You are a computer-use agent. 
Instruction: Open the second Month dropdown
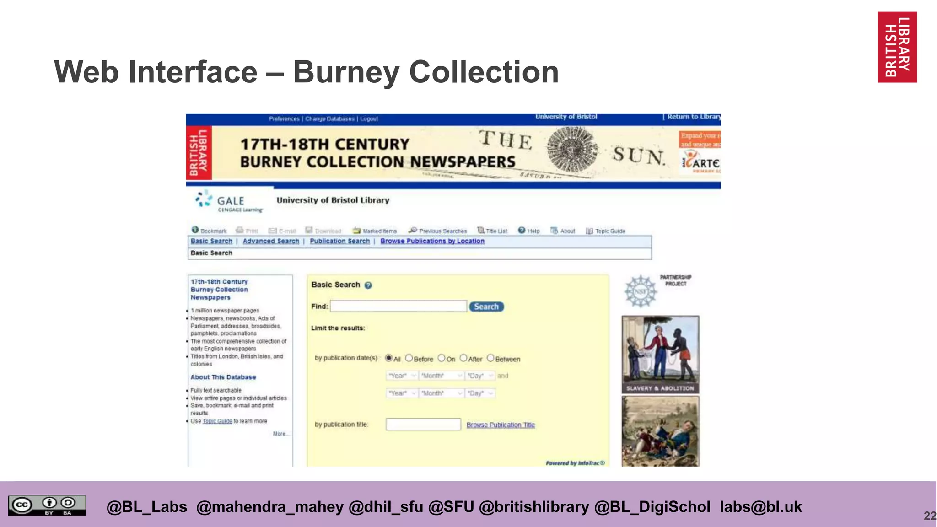(442, 393)
